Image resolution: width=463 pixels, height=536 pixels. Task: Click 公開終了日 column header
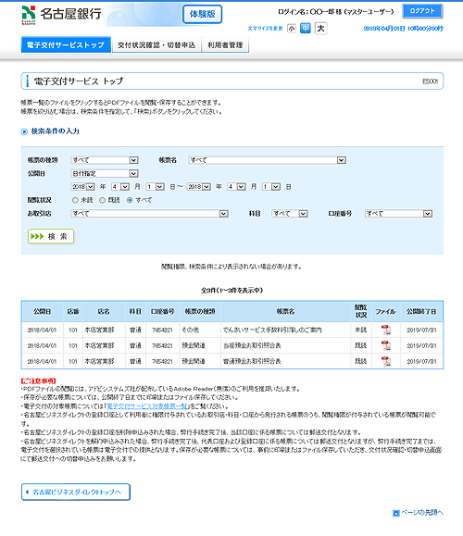click(421, 311)
